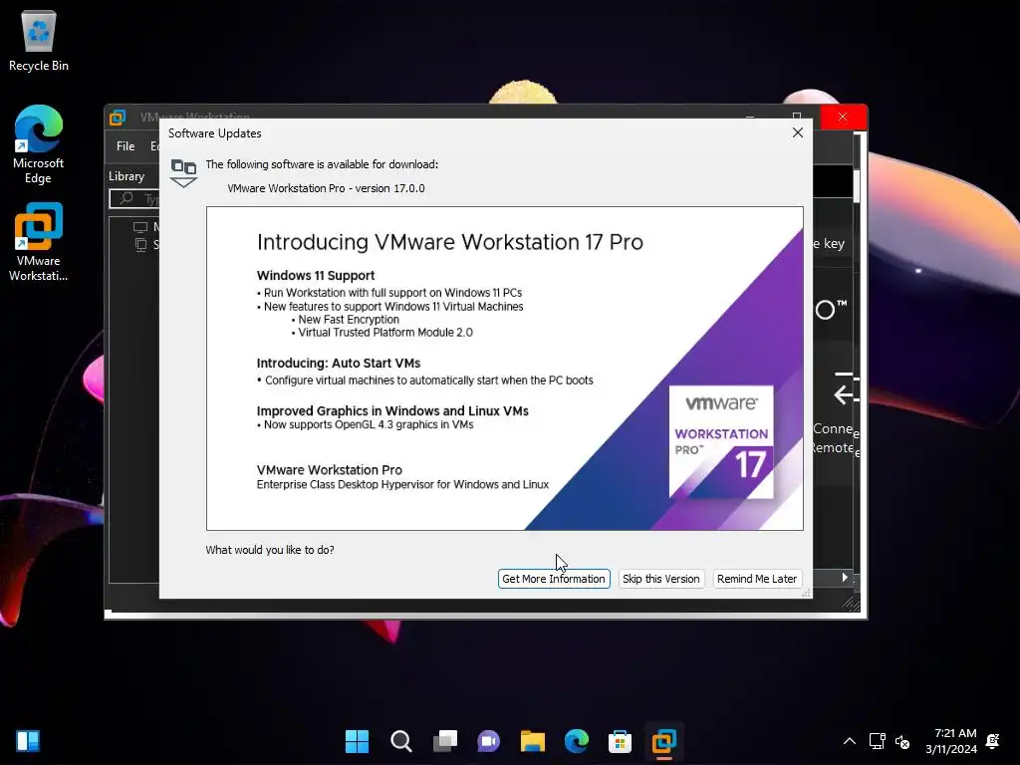
Task: Click the muted volume tray icon
Action: coord(902,741)
